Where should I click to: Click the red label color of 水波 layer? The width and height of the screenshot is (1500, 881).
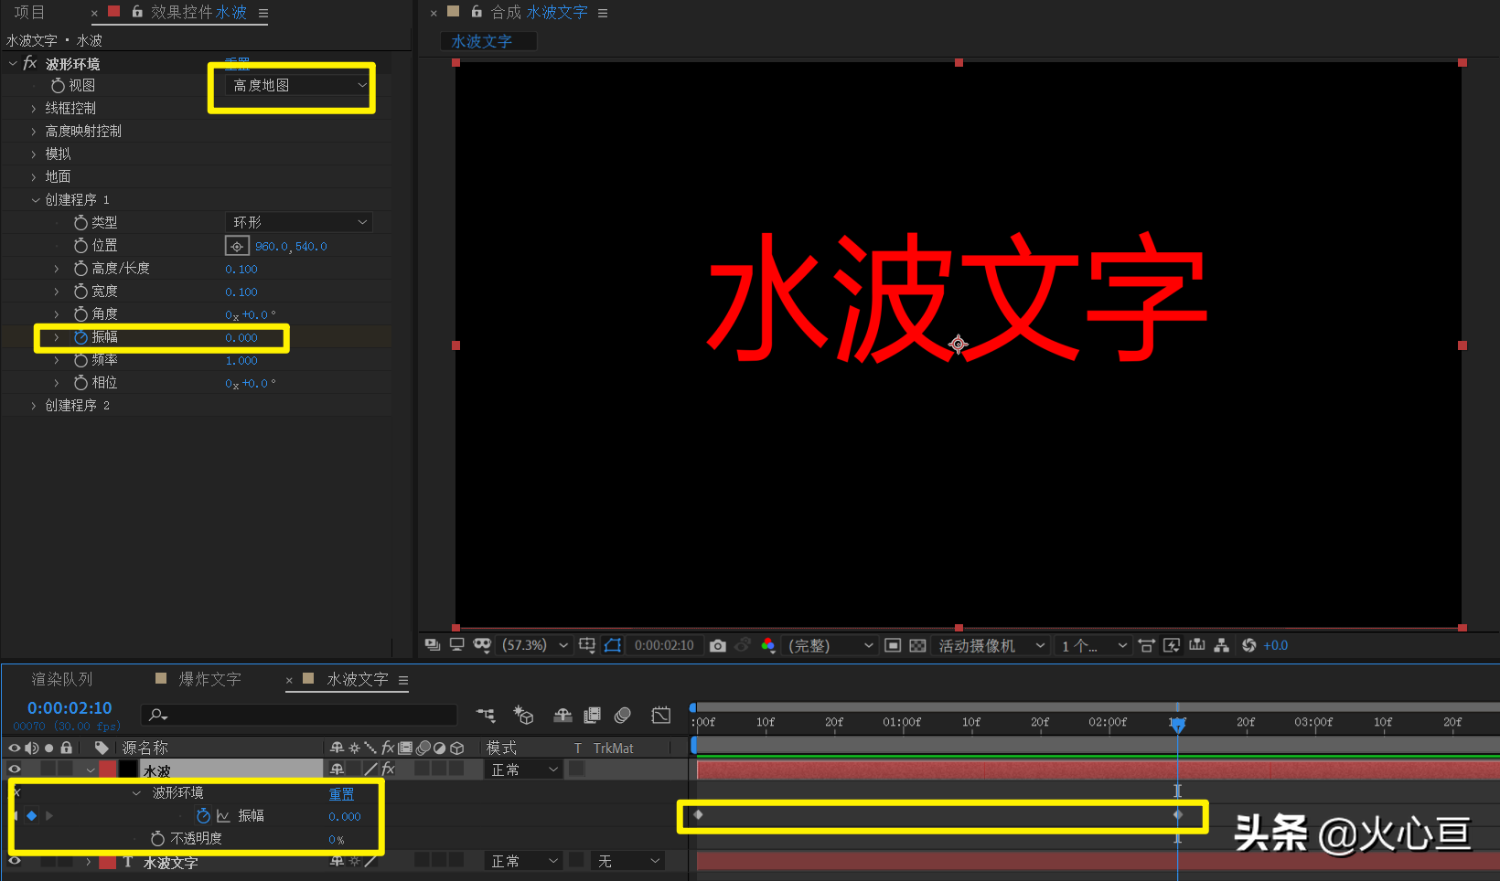(x=108, y=770)
